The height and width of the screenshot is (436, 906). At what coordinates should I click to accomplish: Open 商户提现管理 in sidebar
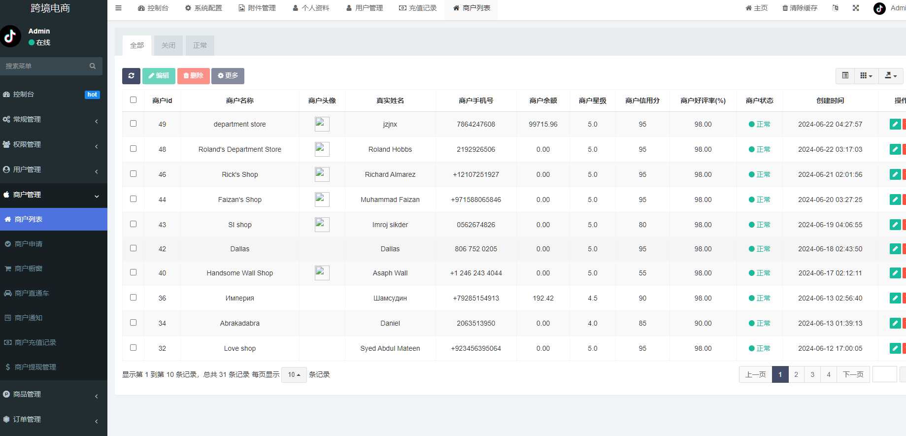click(x=54, y=367)
